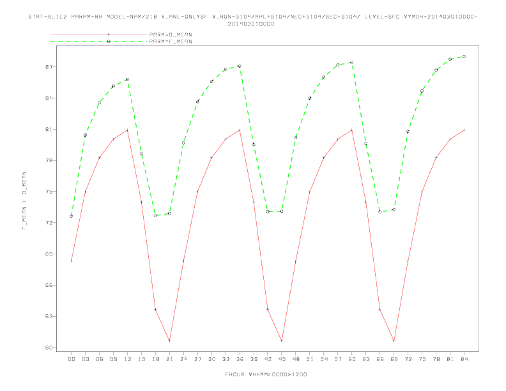Click the PARM=O_MEAN legend label
This screenshot has width=506, height=391.
click(171, 34)
